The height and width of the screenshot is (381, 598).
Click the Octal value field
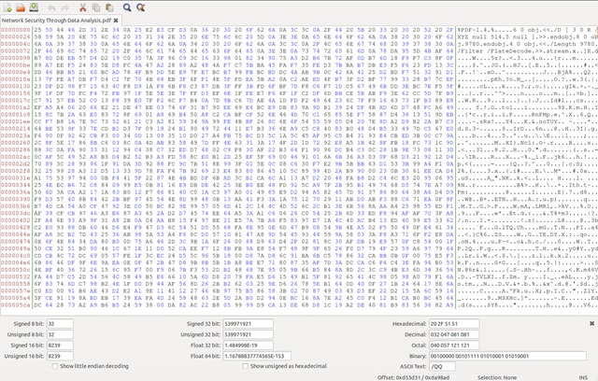[x=454, y=346]
